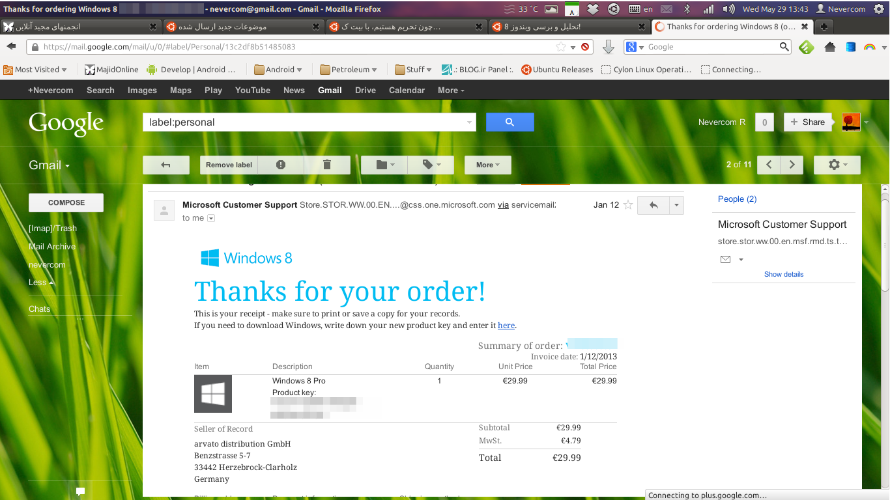Open the Dropbox indicator in the top panel
Screen dimensions: 890x500
(592, 9)
